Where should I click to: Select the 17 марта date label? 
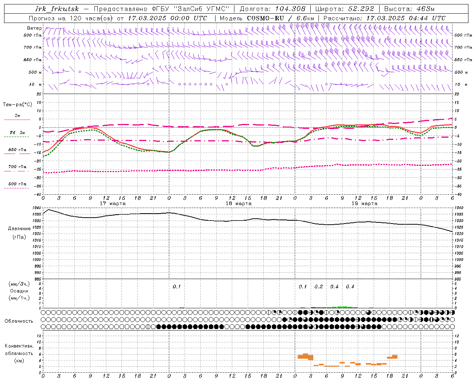point(113,204)
